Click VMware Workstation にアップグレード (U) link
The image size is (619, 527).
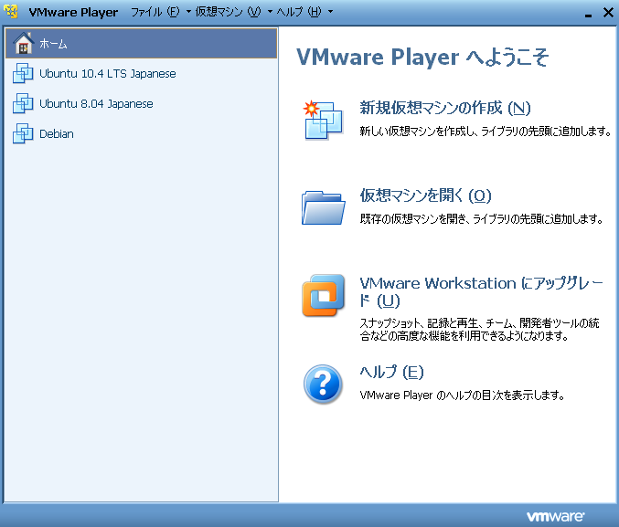click(481, 292)
